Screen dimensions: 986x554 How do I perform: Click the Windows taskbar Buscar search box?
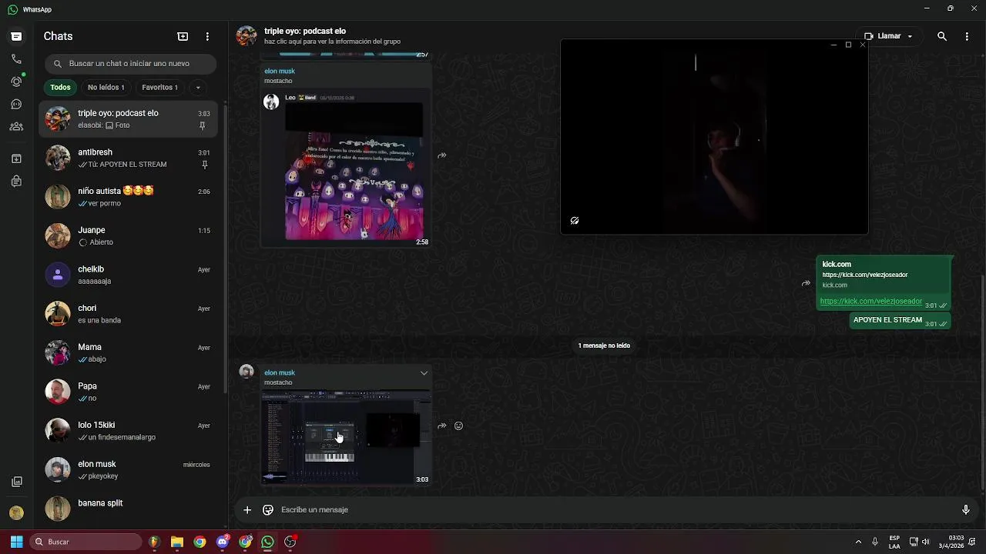click(86, 542)
